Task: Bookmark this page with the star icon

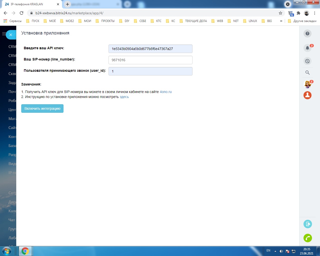Action: [x=280, y=13]
